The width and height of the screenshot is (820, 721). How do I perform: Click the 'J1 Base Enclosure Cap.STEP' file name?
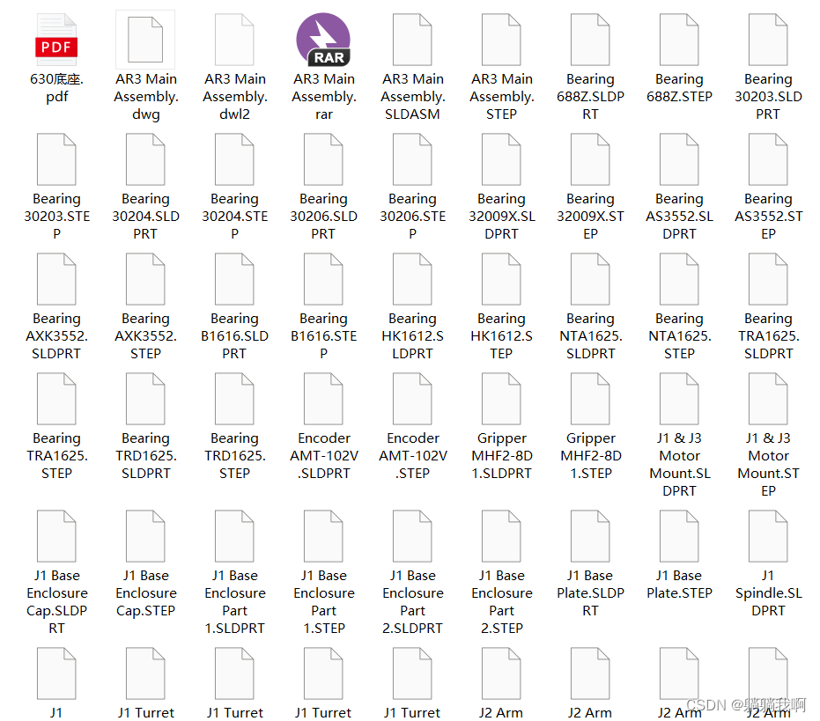tap(146, 593)
